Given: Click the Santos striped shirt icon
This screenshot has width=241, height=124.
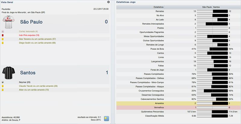Looking at the screenshot, I should click(8, 73).
